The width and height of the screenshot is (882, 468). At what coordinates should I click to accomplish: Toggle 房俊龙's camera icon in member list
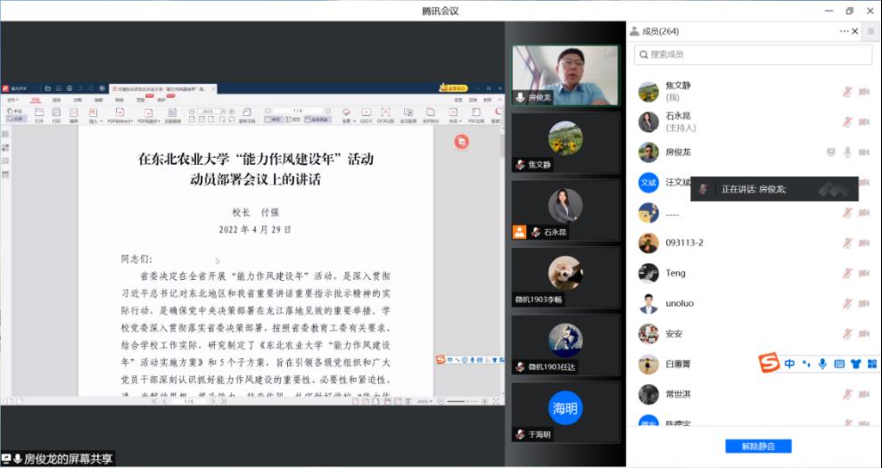[x=864, y=152]
